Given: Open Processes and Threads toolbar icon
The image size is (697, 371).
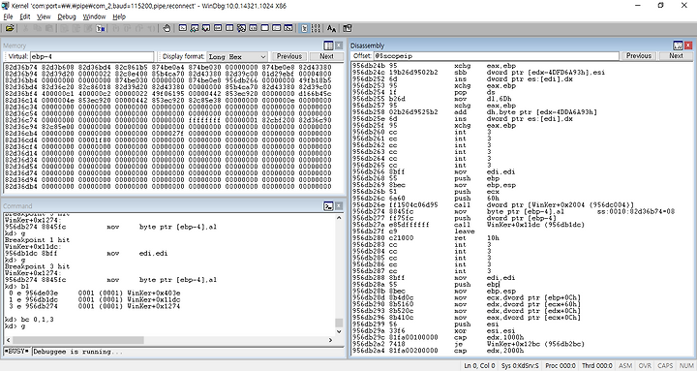Looking at the screenshot, I should (277, 28).
